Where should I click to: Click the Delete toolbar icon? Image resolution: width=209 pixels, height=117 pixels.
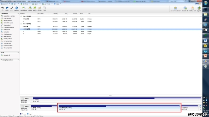[x=30, y=8]
